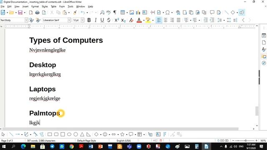Choose the Select arrow drawing tool
Screen dimensions: 267x150
coord(3,134)
